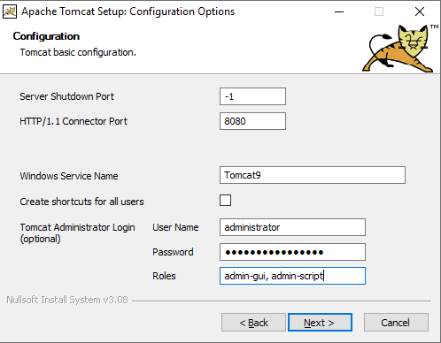Return with the Back button

pyautogui.click(x=253, y=323)
